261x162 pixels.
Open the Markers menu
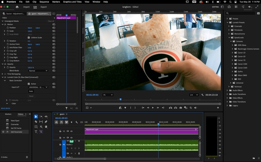pyautogui.click(x=56, y=2)
